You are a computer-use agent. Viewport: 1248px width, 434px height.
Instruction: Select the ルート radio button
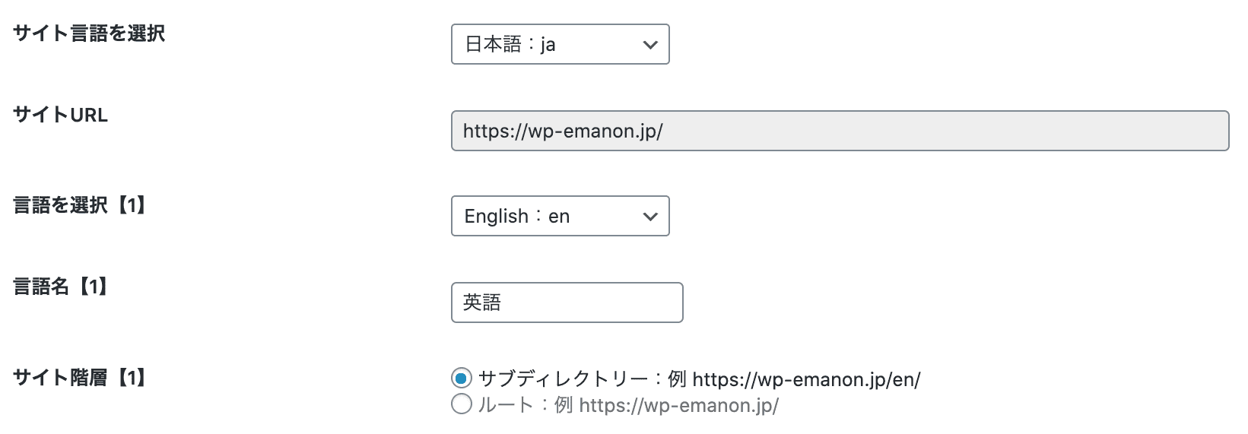coord(462,404)
